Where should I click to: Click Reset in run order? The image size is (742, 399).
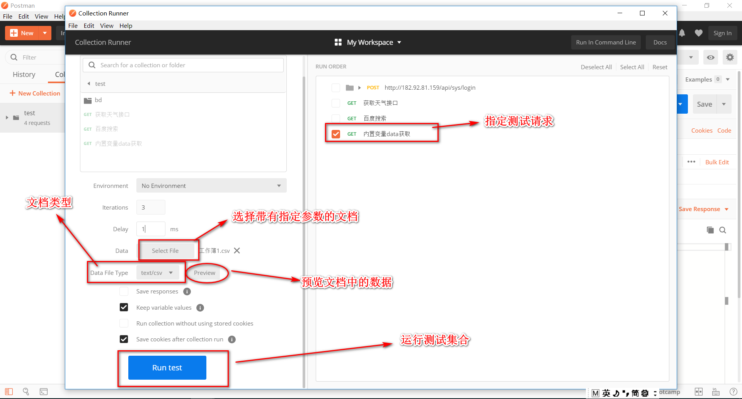point(660,67)
